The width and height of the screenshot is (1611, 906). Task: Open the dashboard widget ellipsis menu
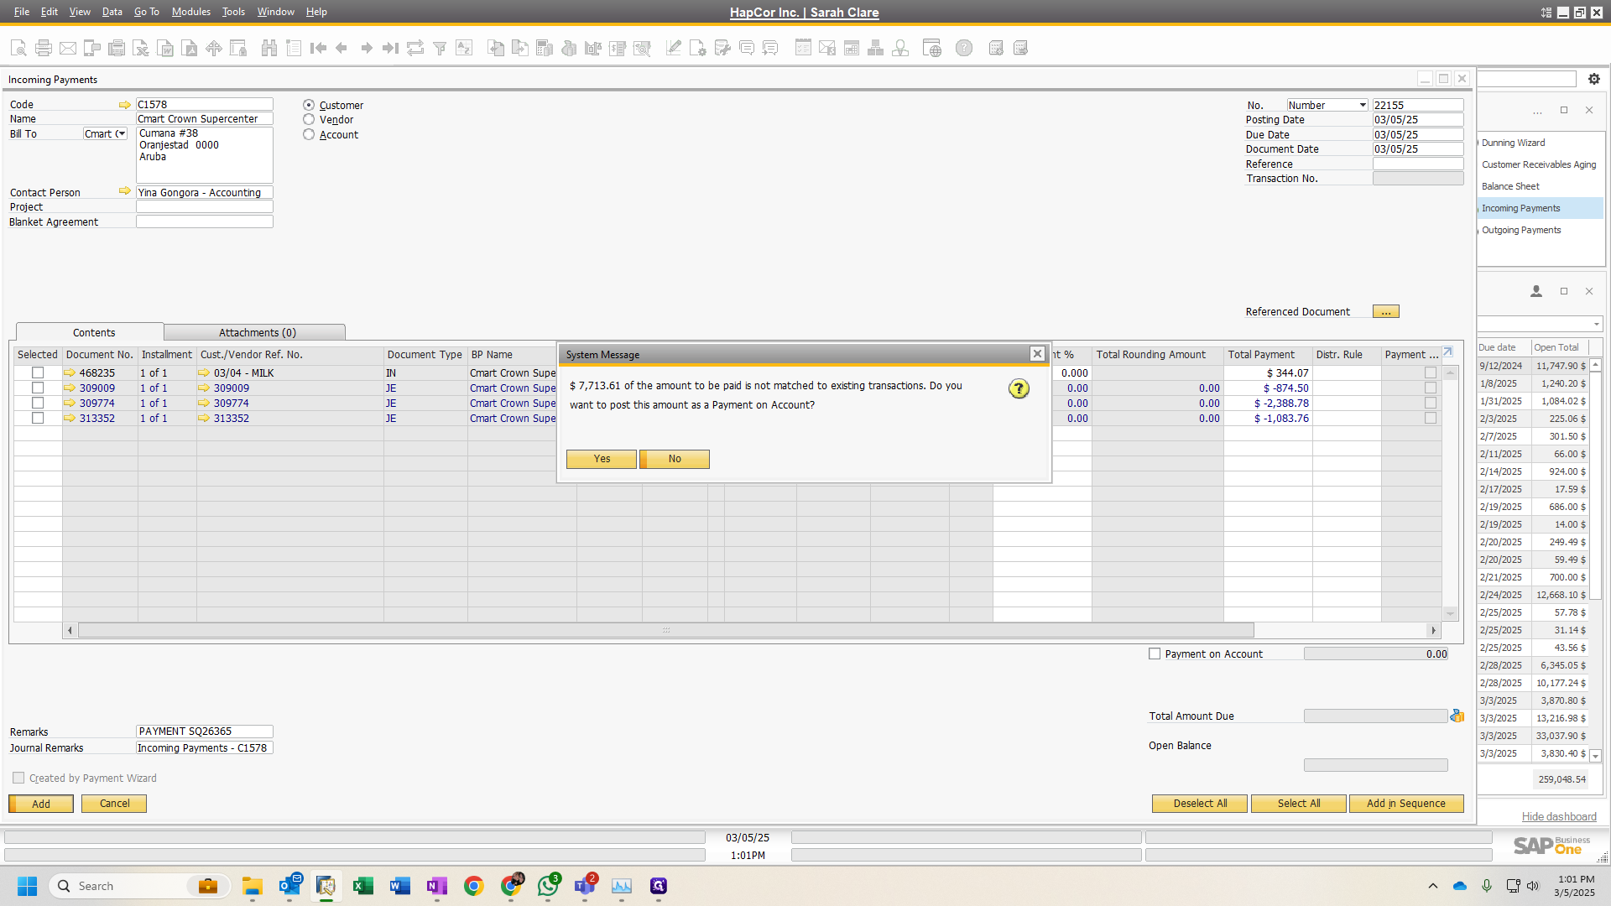point(1537,111)
